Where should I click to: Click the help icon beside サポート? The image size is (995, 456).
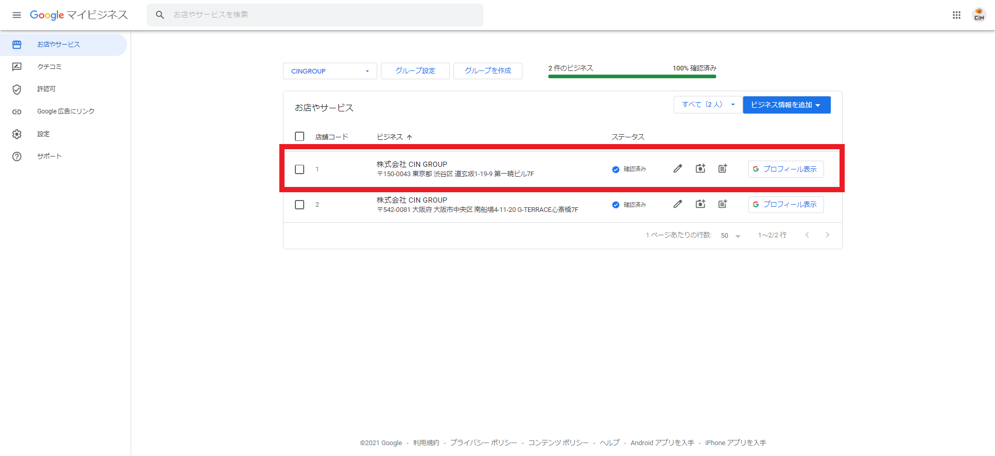(x=17, y=156)
